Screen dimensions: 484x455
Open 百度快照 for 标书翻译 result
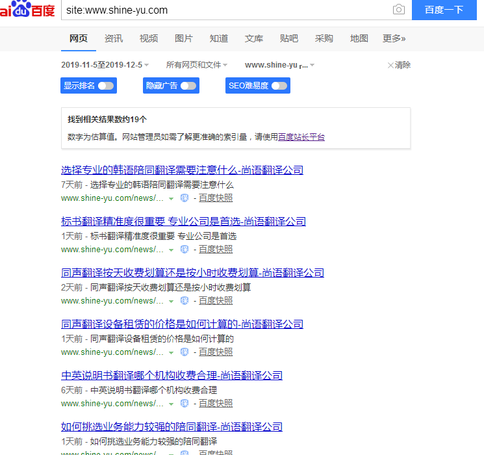pyautogui.click(x=216, y=250)
